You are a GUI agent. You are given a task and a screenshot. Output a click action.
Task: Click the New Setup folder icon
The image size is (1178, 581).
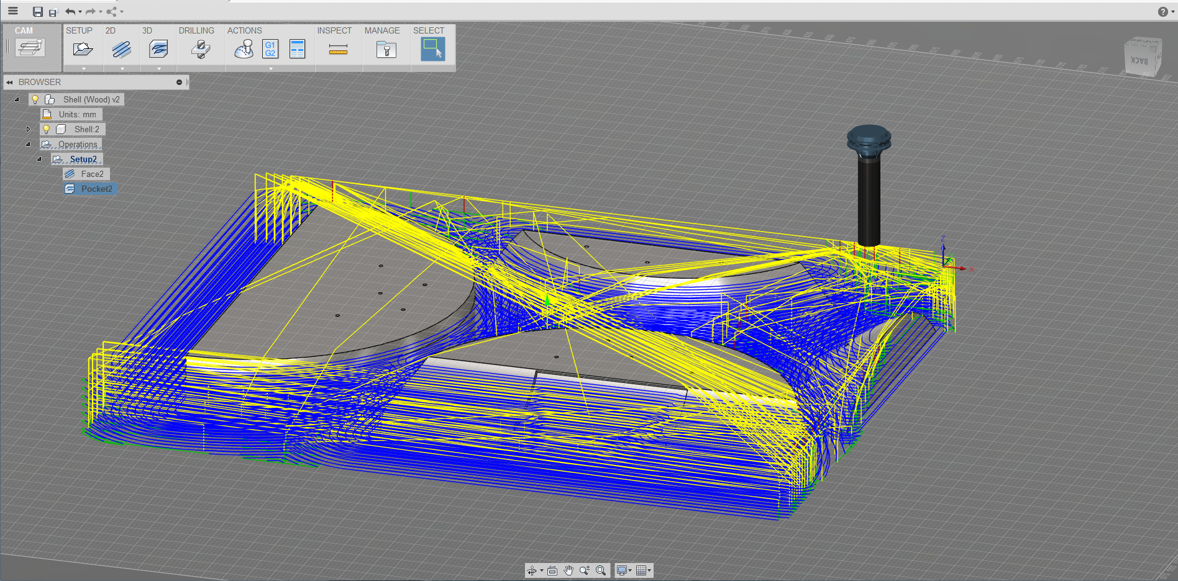click(83, 49)
